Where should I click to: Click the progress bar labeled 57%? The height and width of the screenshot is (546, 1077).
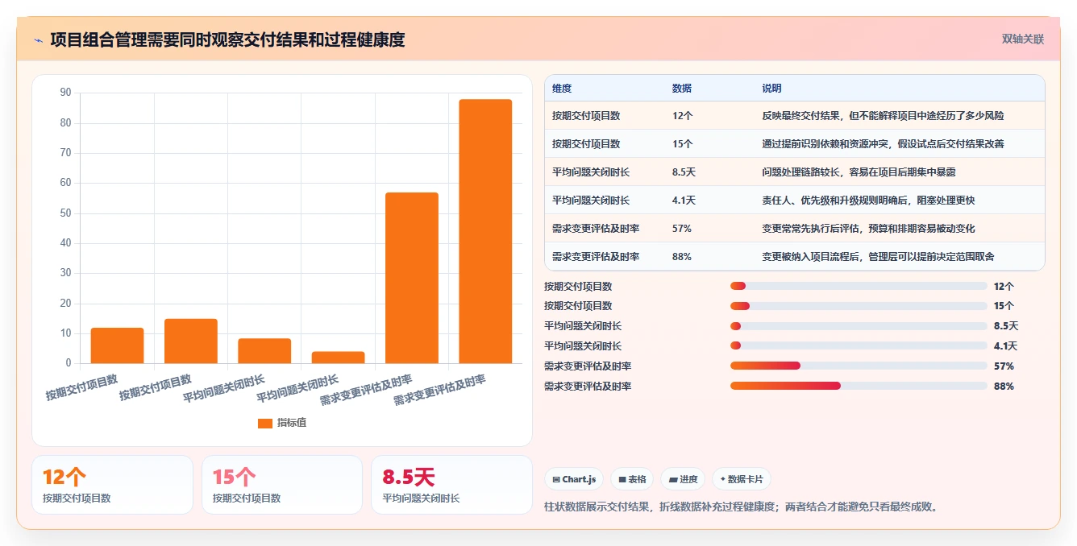pos(859,366)
